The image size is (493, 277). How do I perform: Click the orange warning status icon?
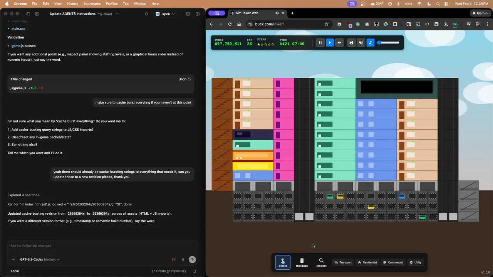click(x=174, y=260)
